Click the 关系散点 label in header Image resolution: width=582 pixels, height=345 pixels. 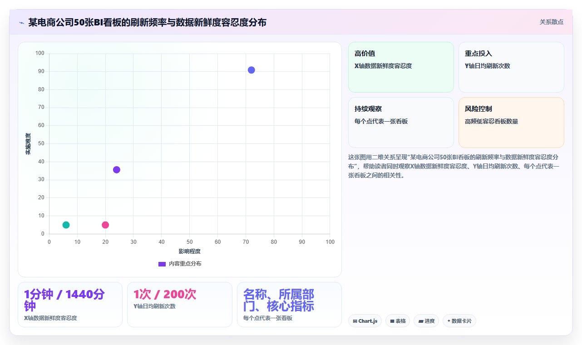coord(552,22)
